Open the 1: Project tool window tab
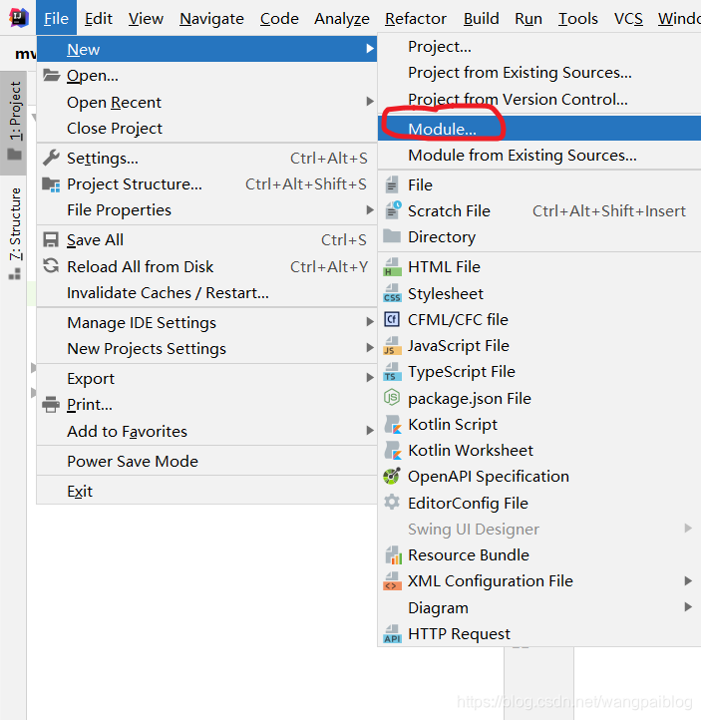The image size is (701, 720). tap(14, 121)
